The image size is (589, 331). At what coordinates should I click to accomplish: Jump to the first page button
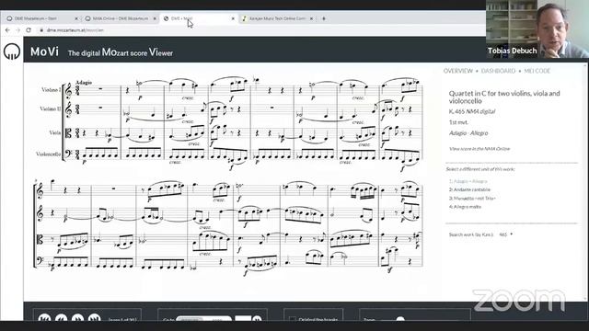pyautogui.click(x=44, y=318)
